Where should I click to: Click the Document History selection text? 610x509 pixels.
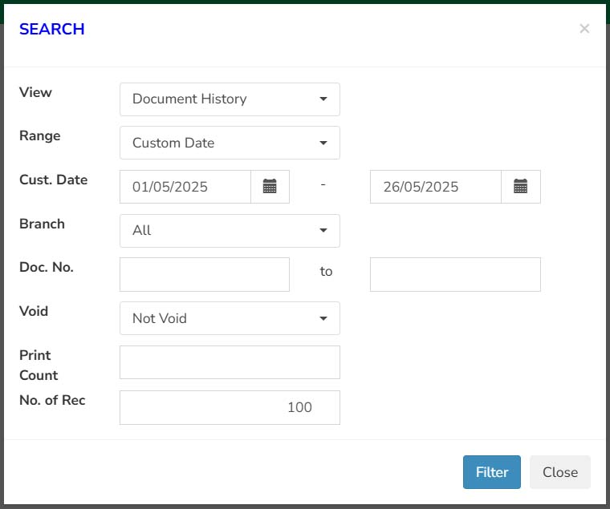(x=189, y=99)
